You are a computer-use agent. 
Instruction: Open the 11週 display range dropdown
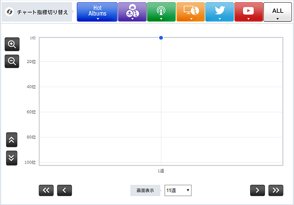(178, 190)
